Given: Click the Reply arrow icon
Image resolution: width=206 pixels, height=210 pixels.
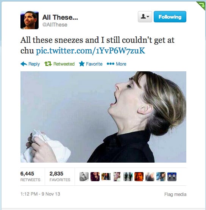Looking at the screenshot, I should pyautogui.click(x=24, y=64).
